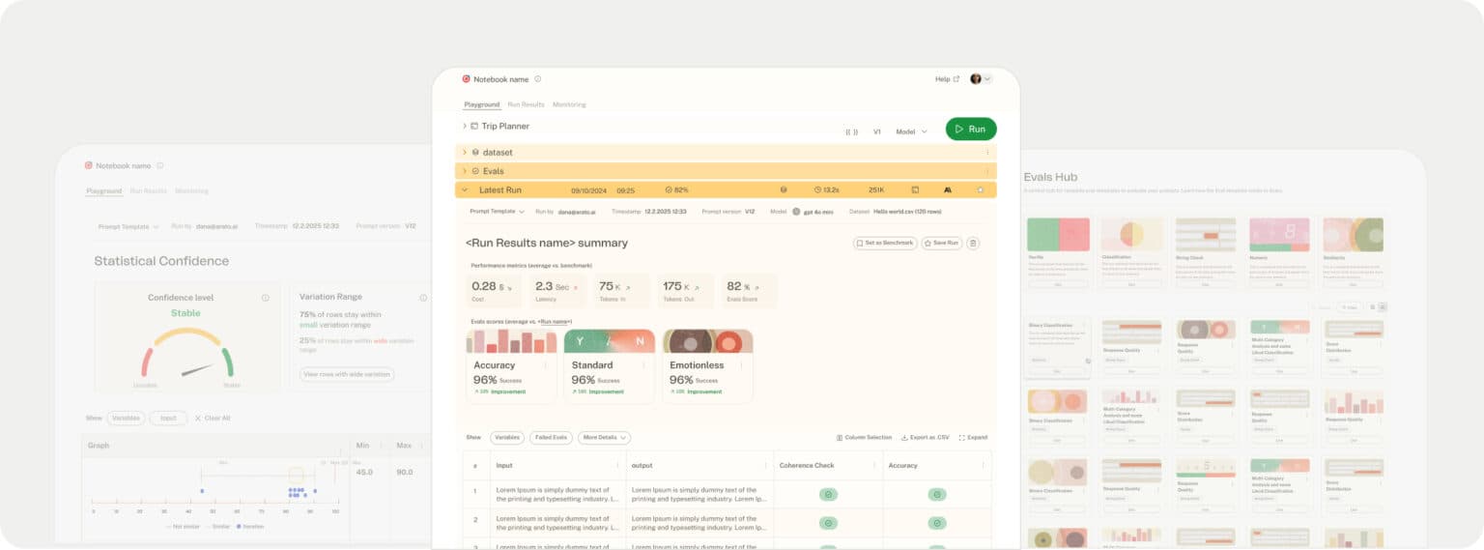Open the dataset row kebab menu

[986, 153]
